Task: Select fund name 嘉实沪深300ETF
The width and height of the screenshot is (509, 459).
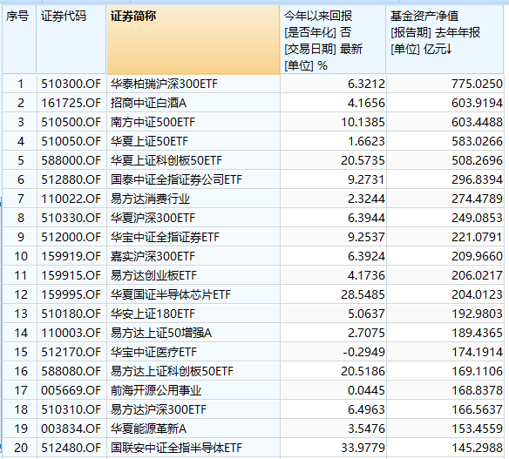Action: coord(153,256)
